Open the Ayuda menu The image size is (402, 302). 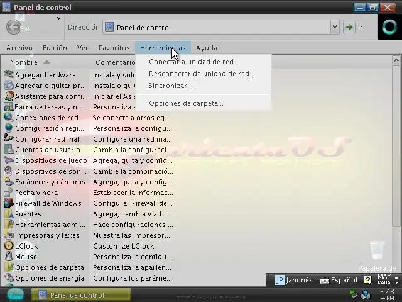tap(207, 48)
